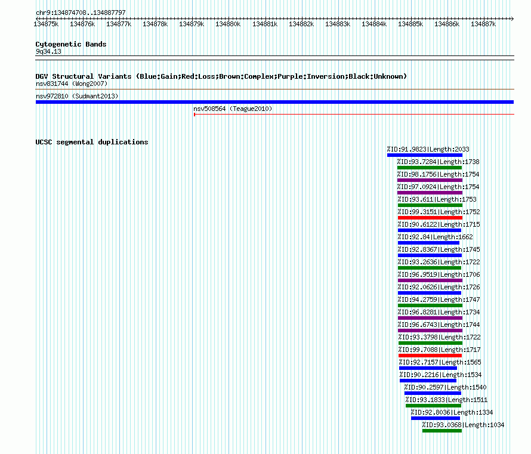Select duplication %ID:93.0368|Length:1034

click(463, 425)
